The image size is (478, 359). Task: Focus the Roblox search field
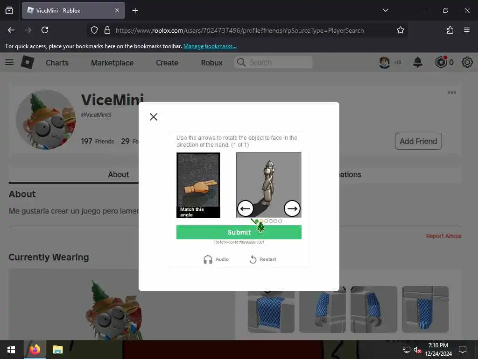click(x=274, y=62)
